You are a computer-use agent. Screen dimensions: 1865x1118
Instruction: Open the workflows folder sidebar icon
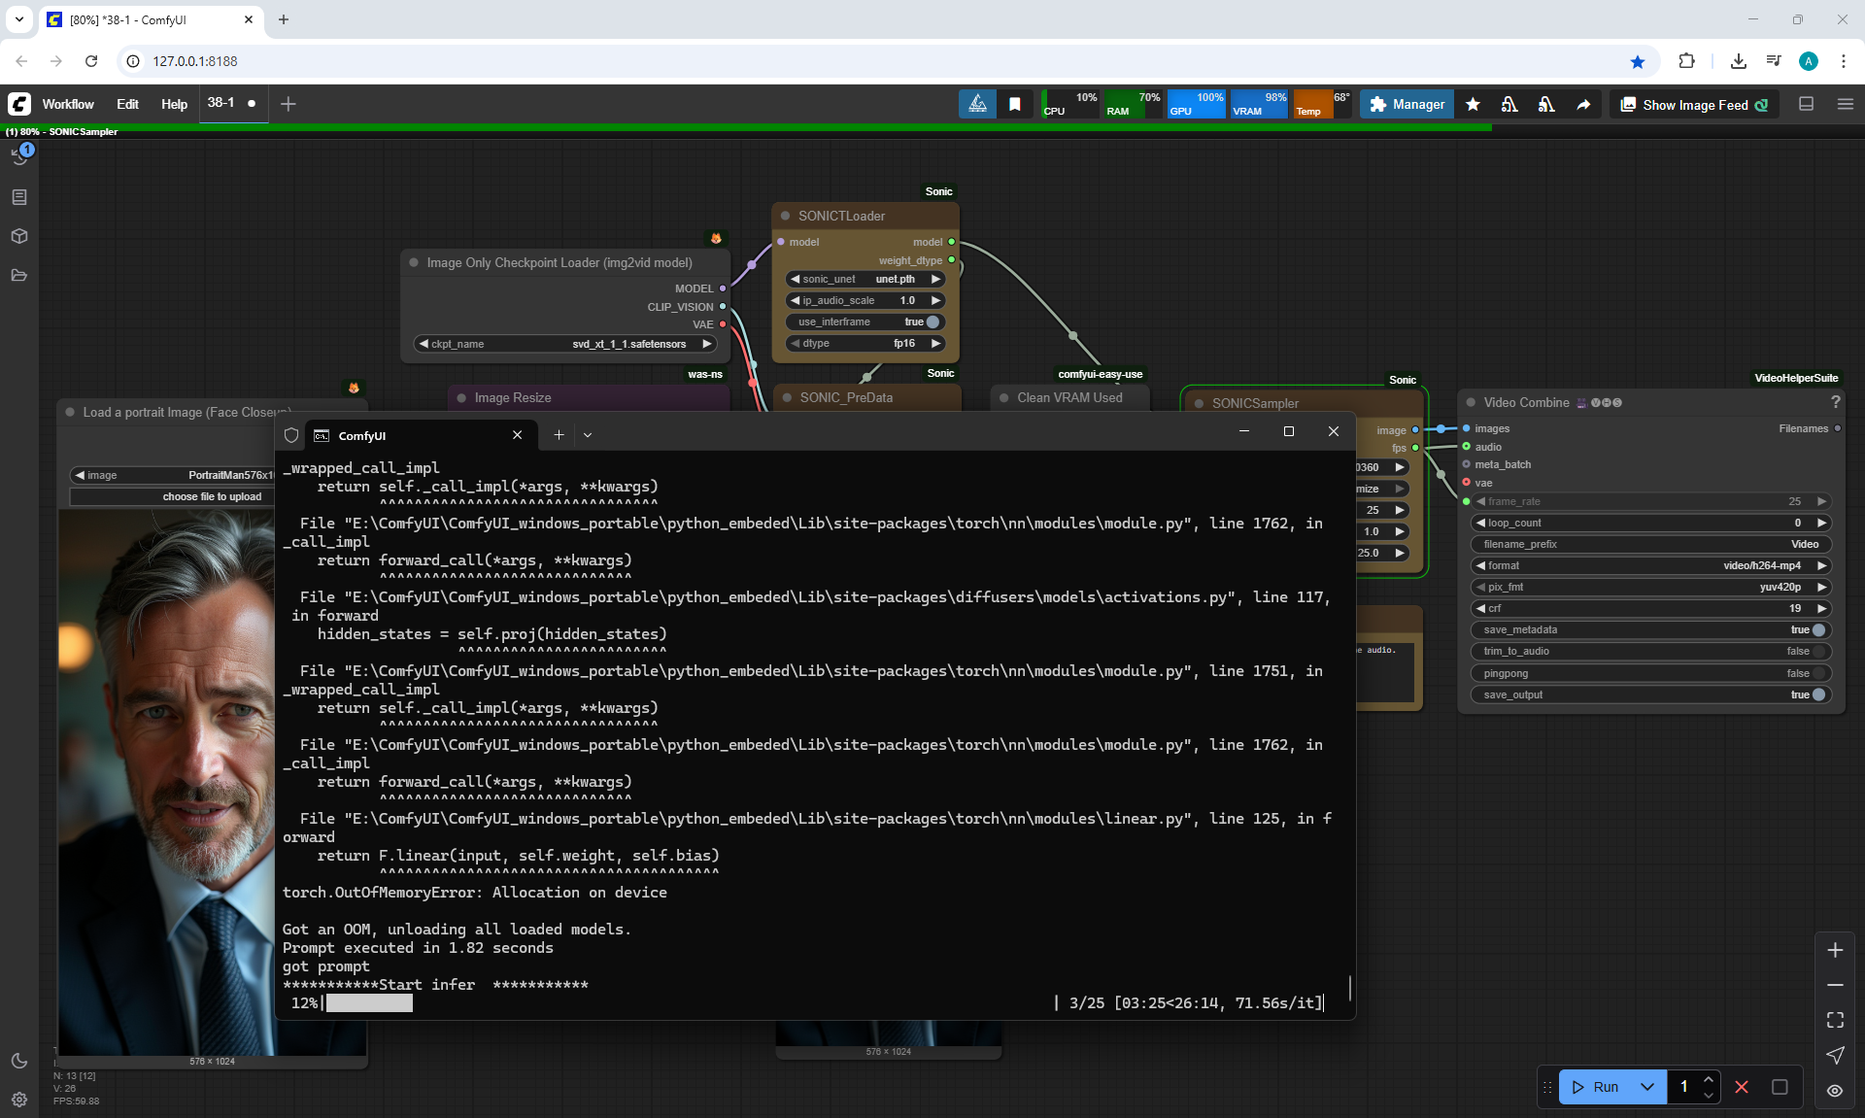[19, 275]
